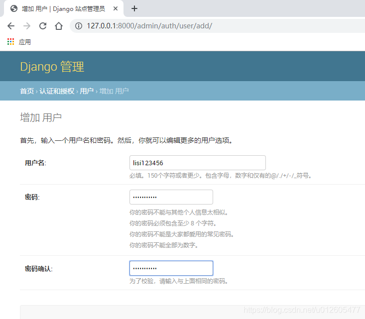Click the Django 管理 site title
365x319 pixels.
point(52,67)
